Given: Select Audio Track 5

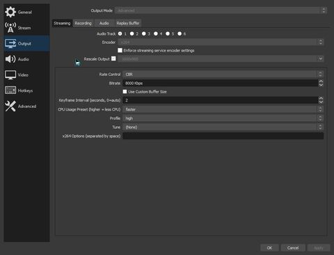Looking at the screenshot, I should (x=168, y=33).
